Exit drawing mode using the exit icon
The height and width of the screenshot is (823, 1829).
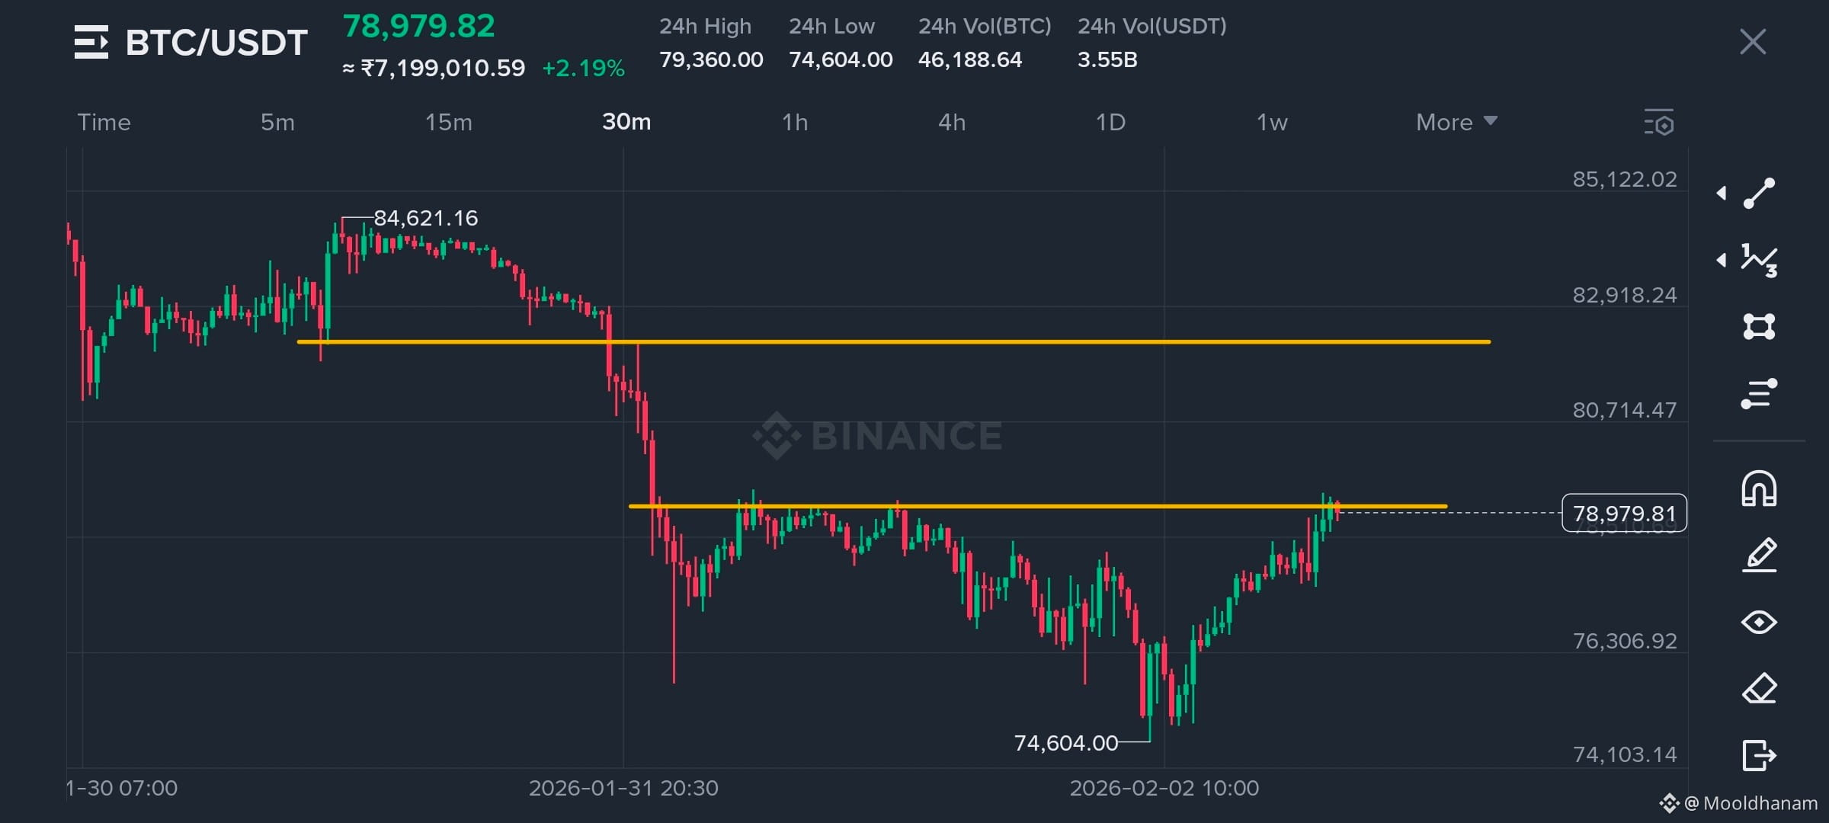pos(1760,755)
